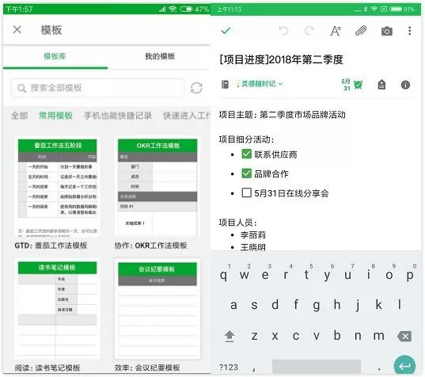Open the OKR工作法模板 thumbnail
The width and height of the screenshot is (425, 377).
point(157,187)
